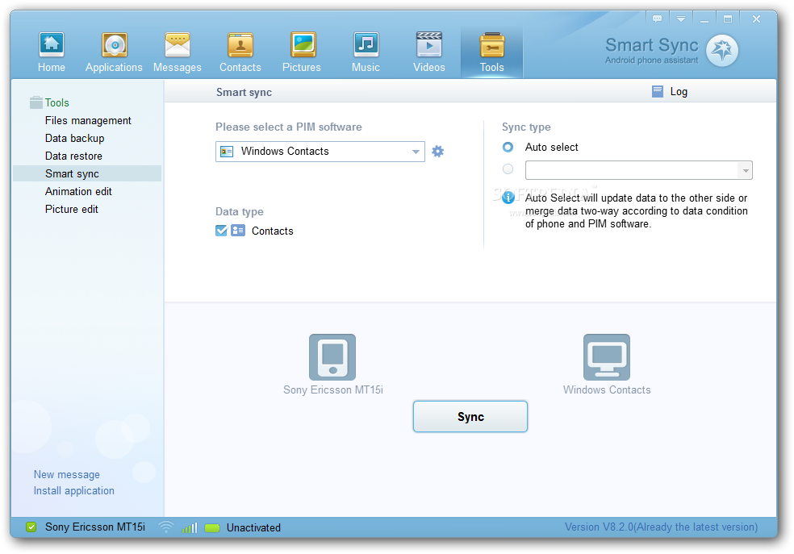The height and width of the screenshot is (554, 794).
Task: Click the Sony Ericsson MT15i phone icon
Action: [332, 356]
